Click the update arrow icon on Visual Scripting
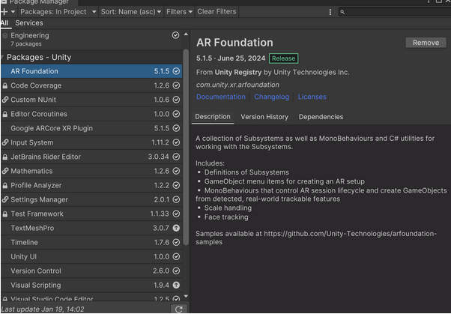Screen dimensions: 451x314 (177, 285)
